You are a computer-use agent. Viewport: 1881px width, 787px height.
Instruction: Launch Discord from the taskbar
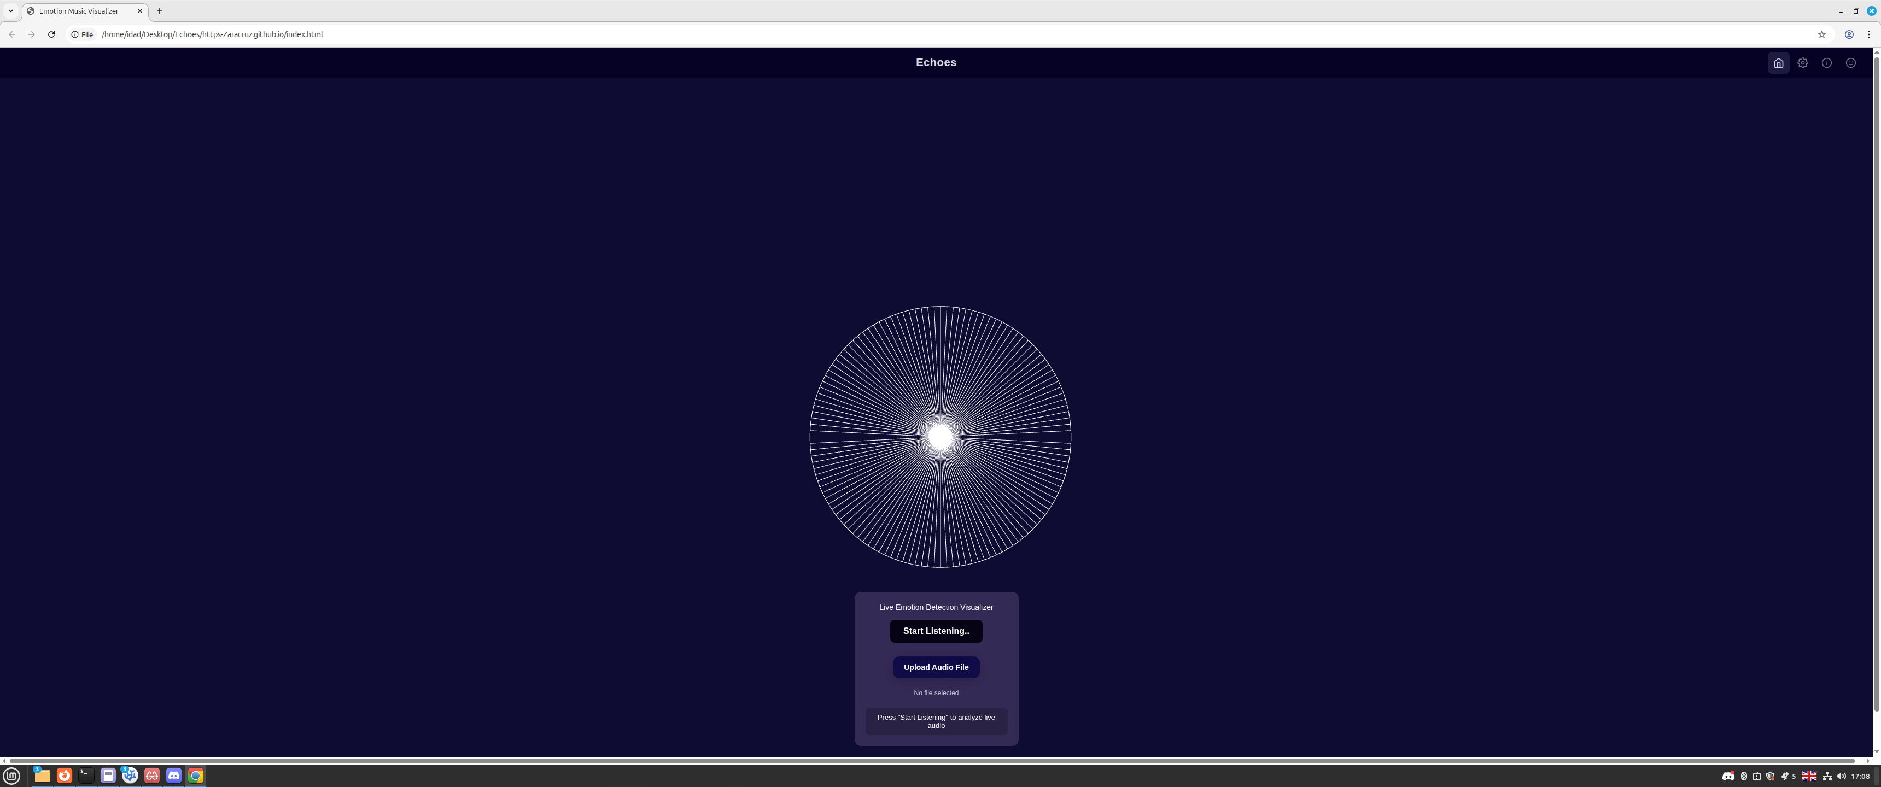coord(174,776)
